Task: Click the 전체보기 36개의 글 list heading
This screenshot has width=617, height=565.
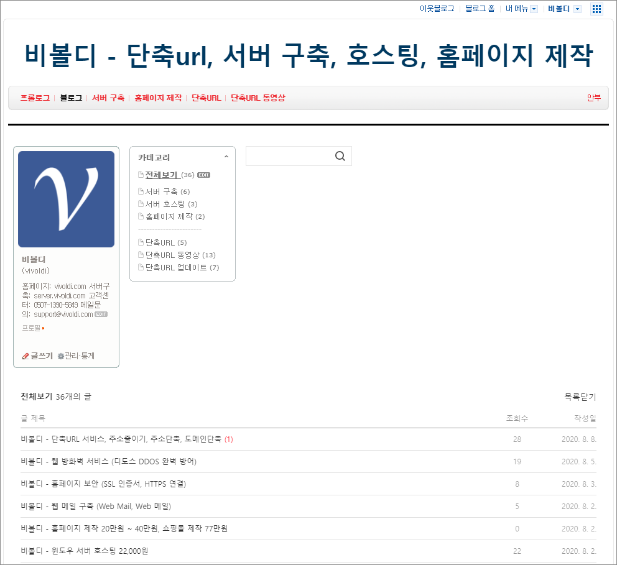Action: [56, 397]
